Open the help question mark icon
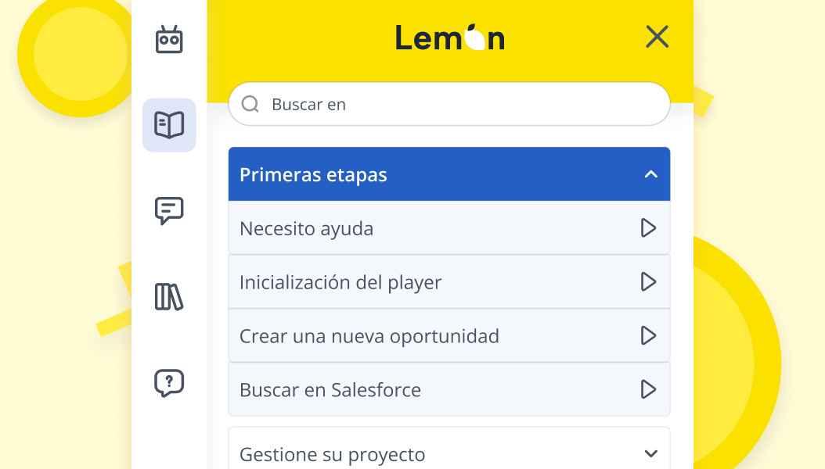825x469 pixels. (x=168, y=383)
